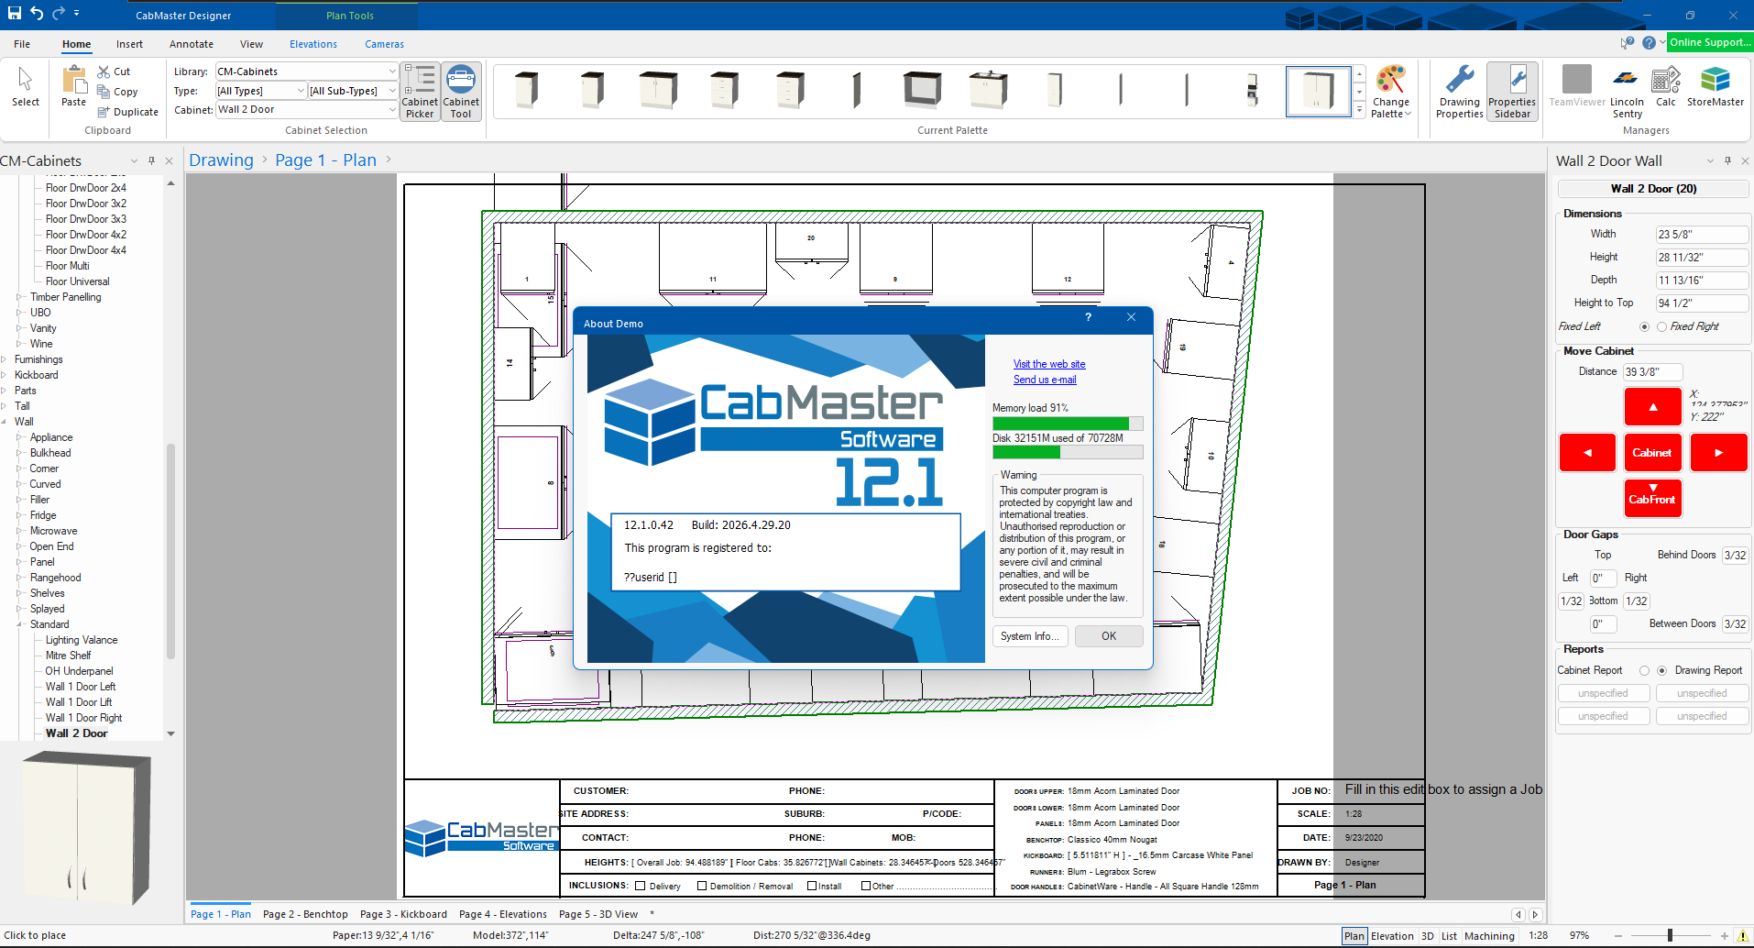Expand the Furnishings tree node

pyautogui.click(x=5, y=359)
